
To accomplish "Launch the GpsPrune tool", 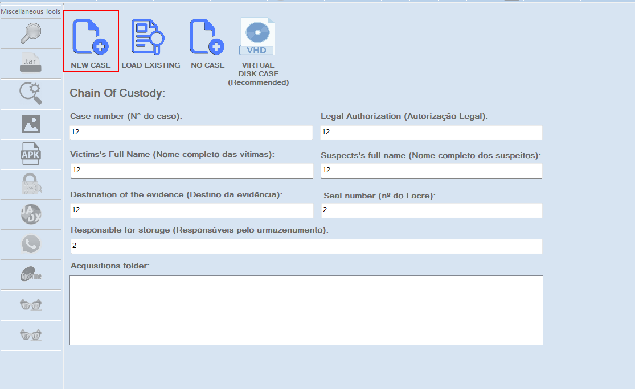I will (x=31, y=275).
